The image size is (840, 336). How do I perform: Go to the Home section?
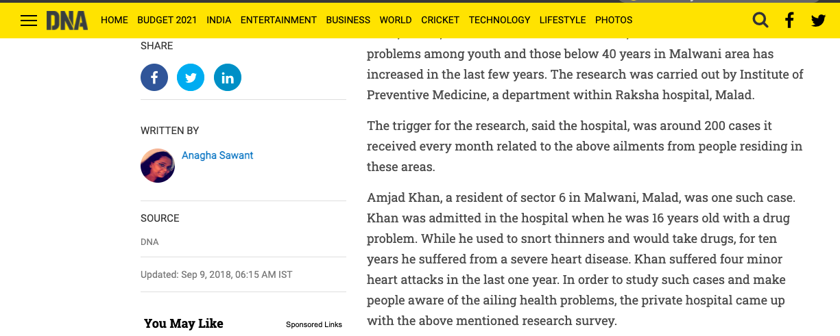click(115, 20)
